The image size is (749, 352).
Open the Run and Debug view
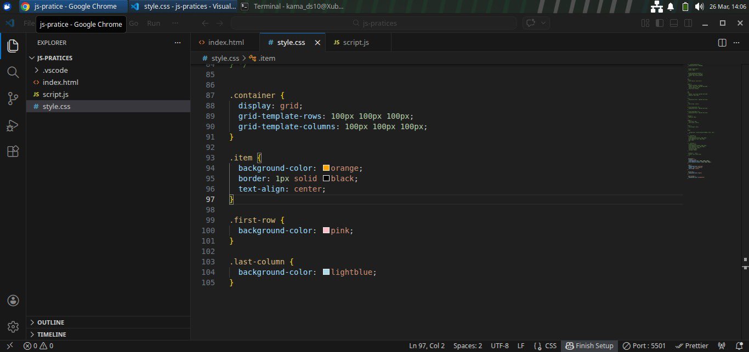pos(13,125)
